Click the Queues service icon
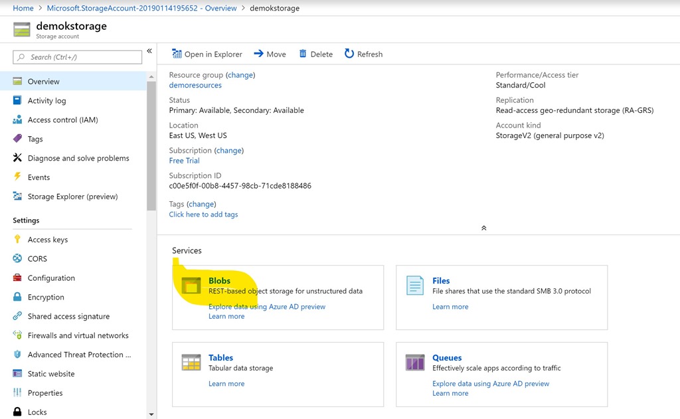Screen dimensions: 680x419 (415, 363)
